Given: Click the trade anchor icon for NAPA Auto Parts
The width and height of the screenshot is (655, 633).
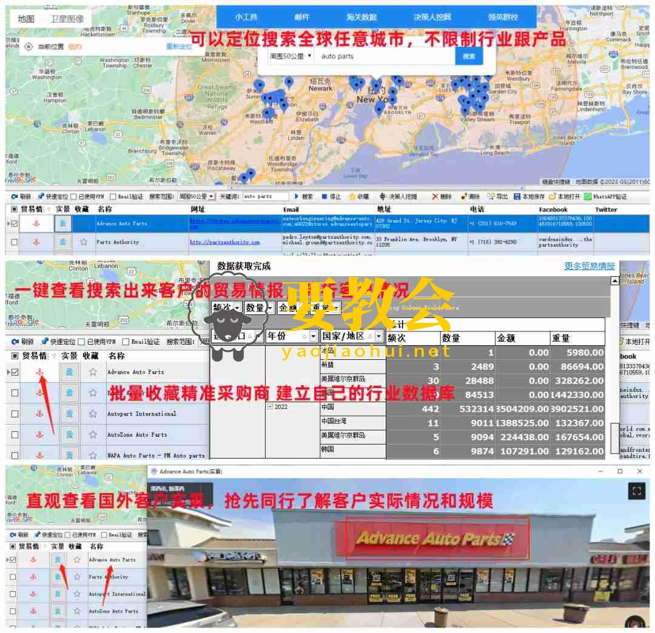Looking at the screenshot, I should 39,456.
